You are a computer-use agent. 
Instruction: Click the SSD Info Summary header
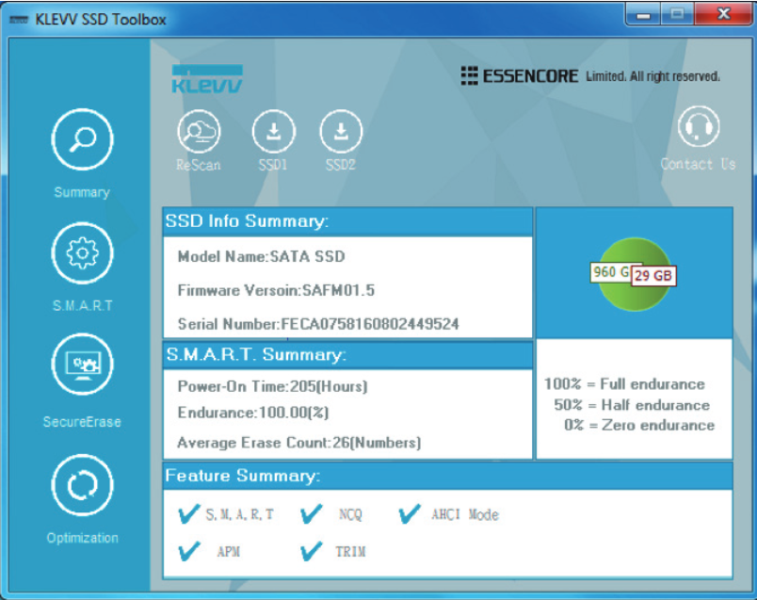pyautogui.click(x=347, y=221)
